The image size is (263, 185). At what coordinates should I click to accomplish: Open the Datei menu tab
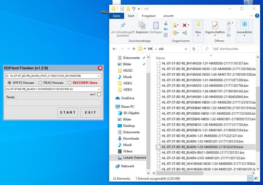(x=116, y=16)
